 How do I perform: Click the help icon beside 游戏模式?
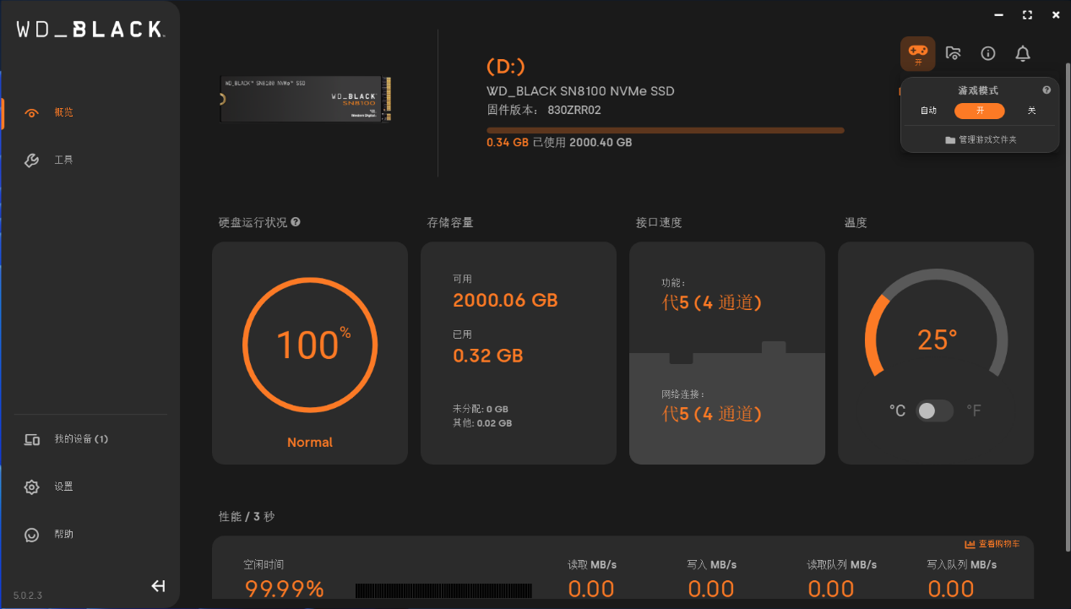1047,90
